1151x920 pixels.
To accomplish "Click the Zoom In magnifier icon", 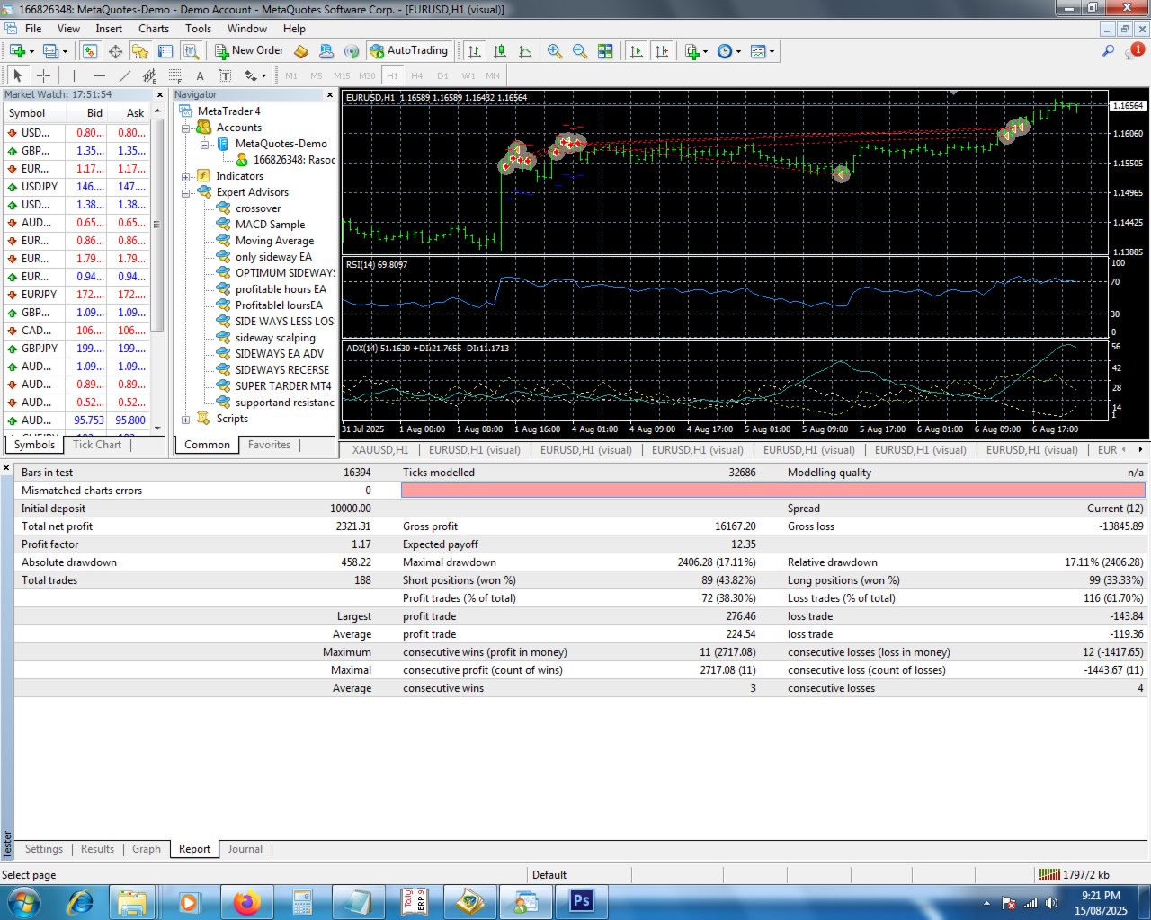I will point(555,51).
